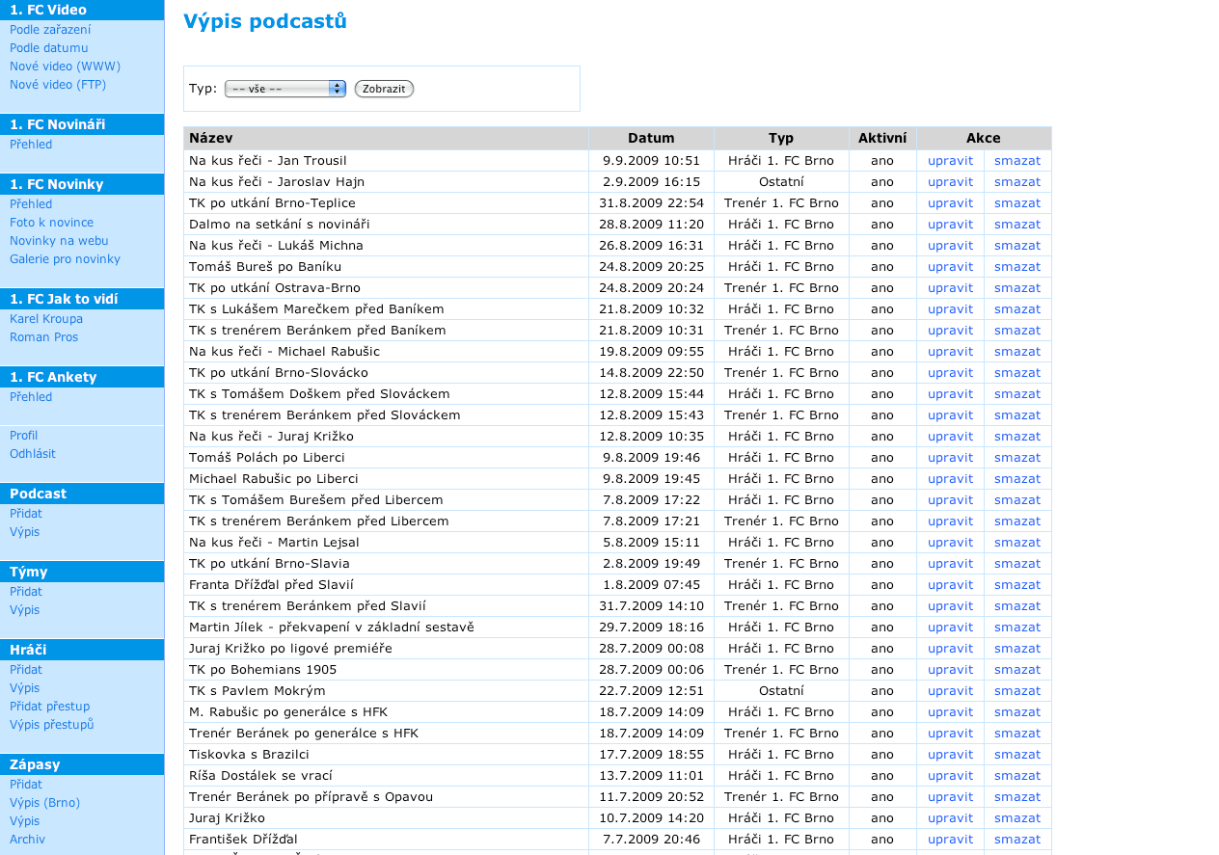Screen dimensions: 1219x855
Task: Edit TK po utkání Brno-Slovácko
Action: (950, 373)
